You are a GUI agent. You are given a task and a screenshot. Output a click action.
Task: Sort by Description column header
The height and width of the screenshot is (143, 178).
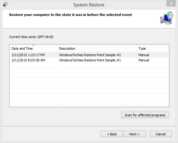click(x=97, y=48)
